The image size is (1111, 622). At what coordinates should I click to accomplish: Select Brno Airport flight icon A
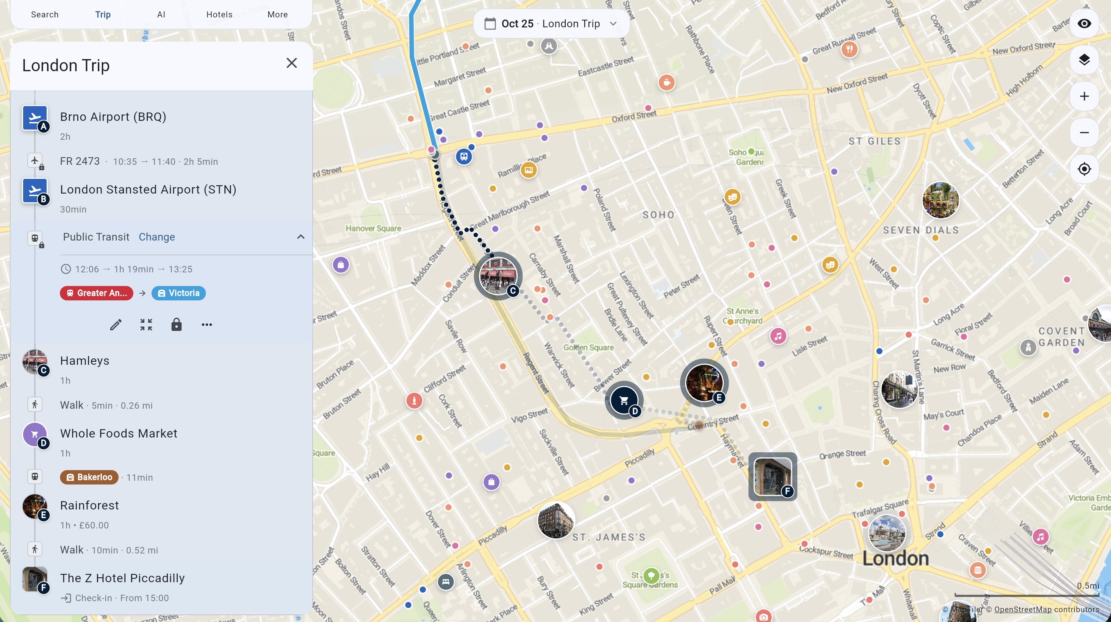click(35, 118)
